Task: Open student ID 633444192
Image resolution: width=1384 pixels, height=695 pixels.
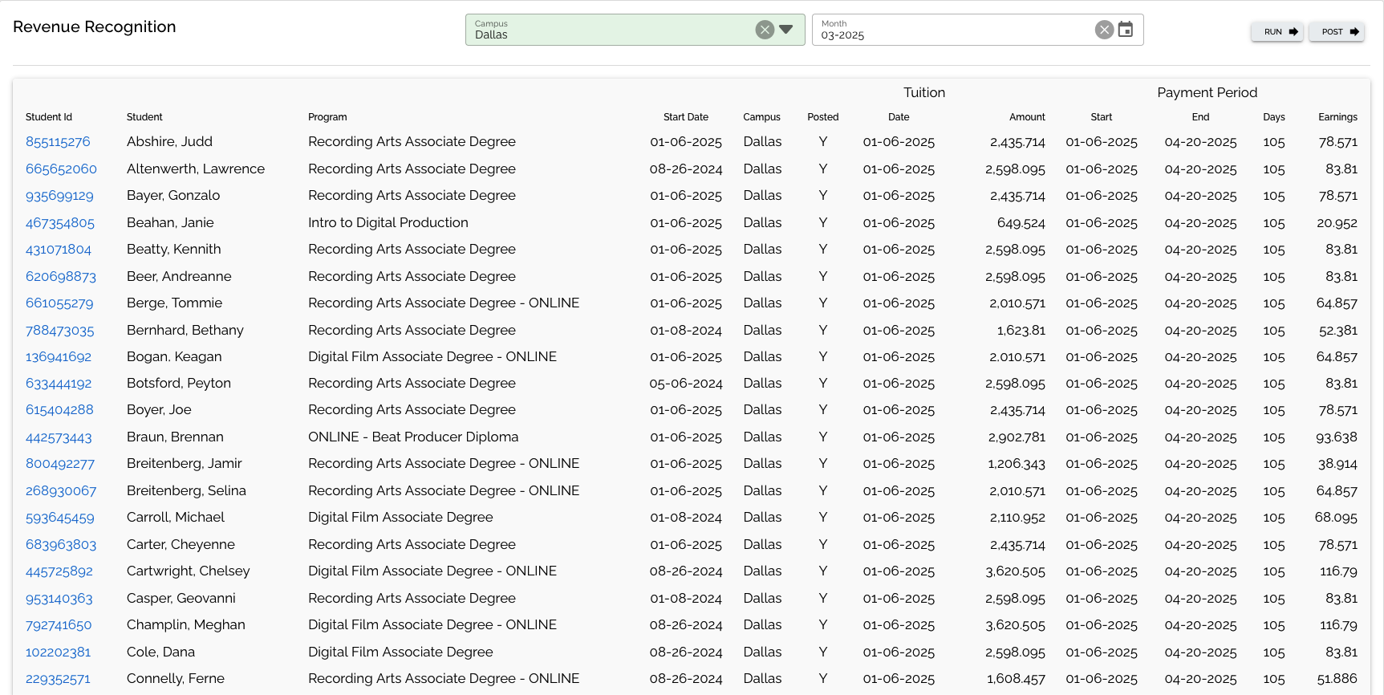Action: tap(59, 384)
